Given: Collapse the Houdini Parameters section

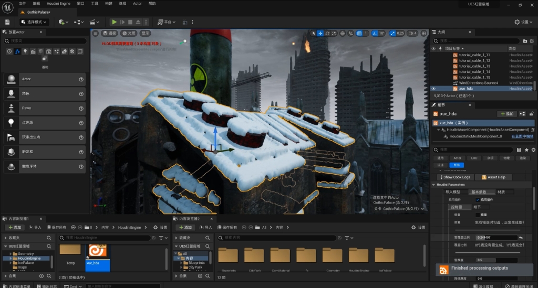Looking at the screenshot, I should point(433,185).
